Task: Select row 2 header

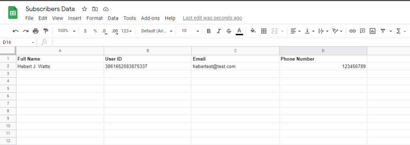Action: pyautogui.click(x=8, y=66)
